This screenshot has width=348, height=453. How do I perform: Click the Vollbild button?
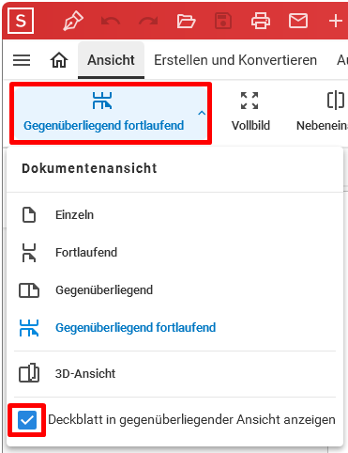(250, 112)
